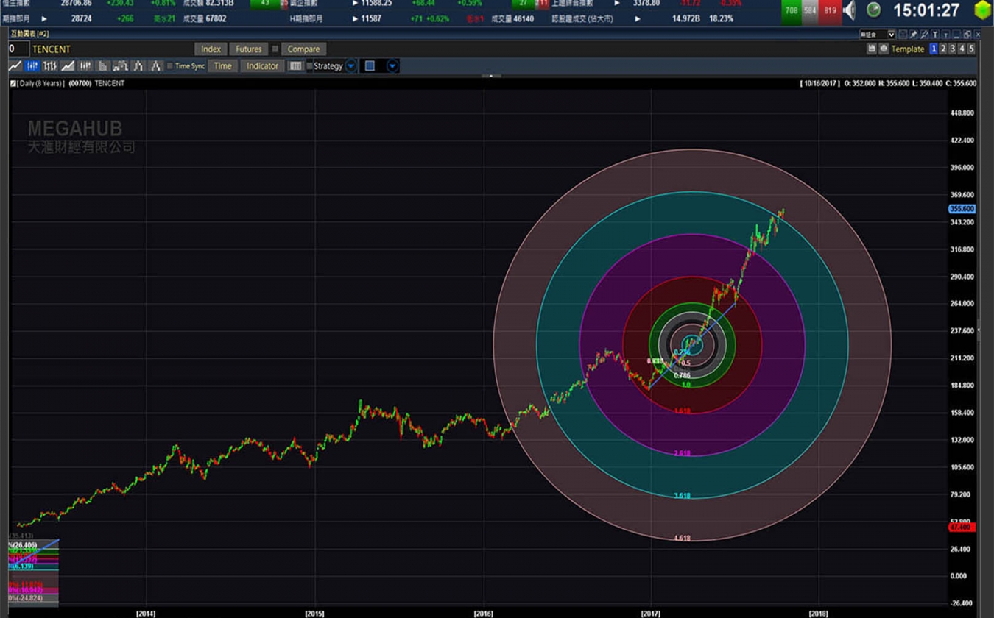Image resolution: width=994 pixels, height=618 pixels.
Task: Click the square icon after title-bar dropdown
Action: [x=903, y=35]
